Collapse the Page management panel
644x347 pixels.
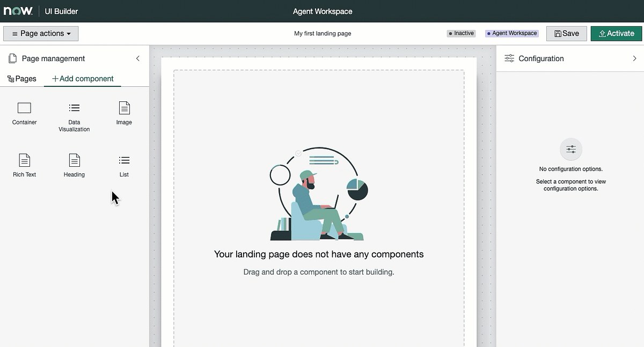click(x=138, y=58)
